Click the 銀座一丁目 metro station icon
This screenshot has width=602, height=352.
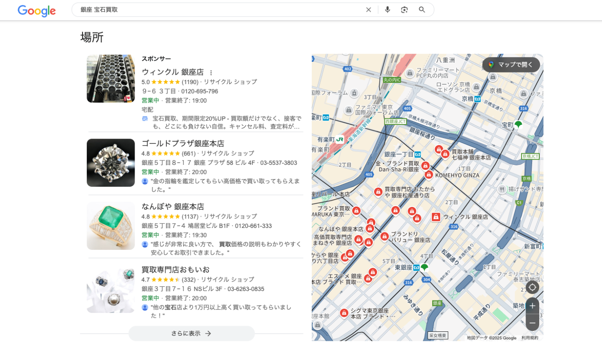pos(418,154)
